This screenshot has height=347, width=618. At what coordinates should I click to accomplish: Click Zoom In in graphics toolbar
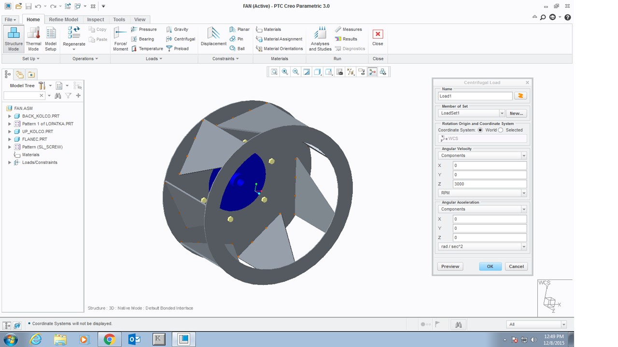[285, 72]
